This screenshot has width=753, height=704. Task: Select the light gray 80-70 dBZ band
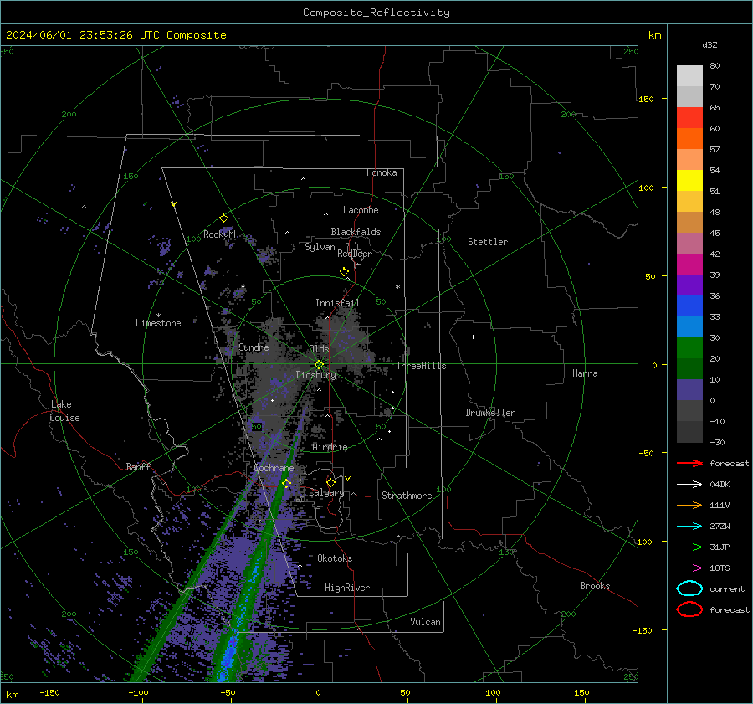coord(689,76)
